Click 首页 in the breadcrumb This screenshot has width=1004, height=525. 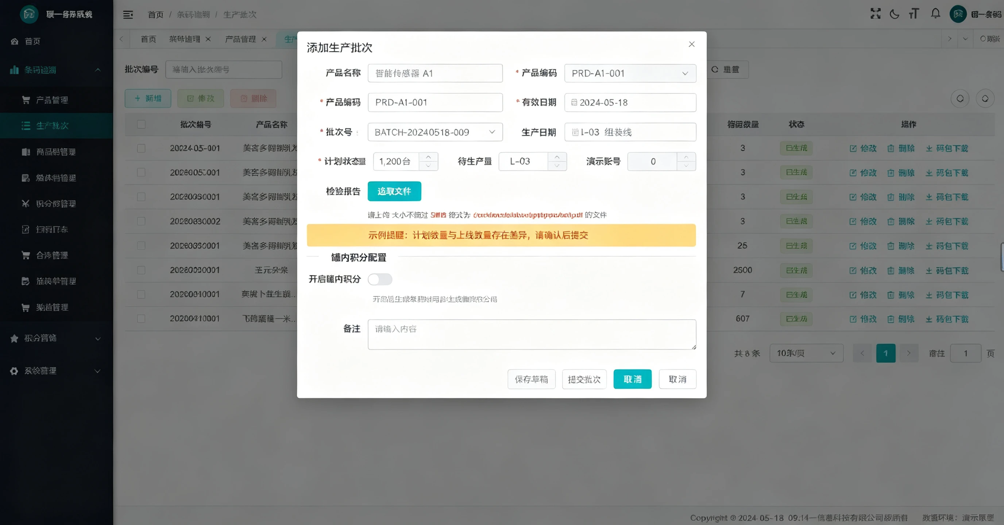[x=155, y=15]
